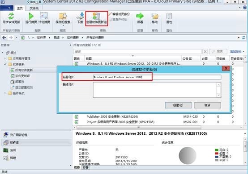Image resolution: width=248 pixels, height=174 pixels.
Task: Open the blue application menu dropdown
Action: coord(7,8)
